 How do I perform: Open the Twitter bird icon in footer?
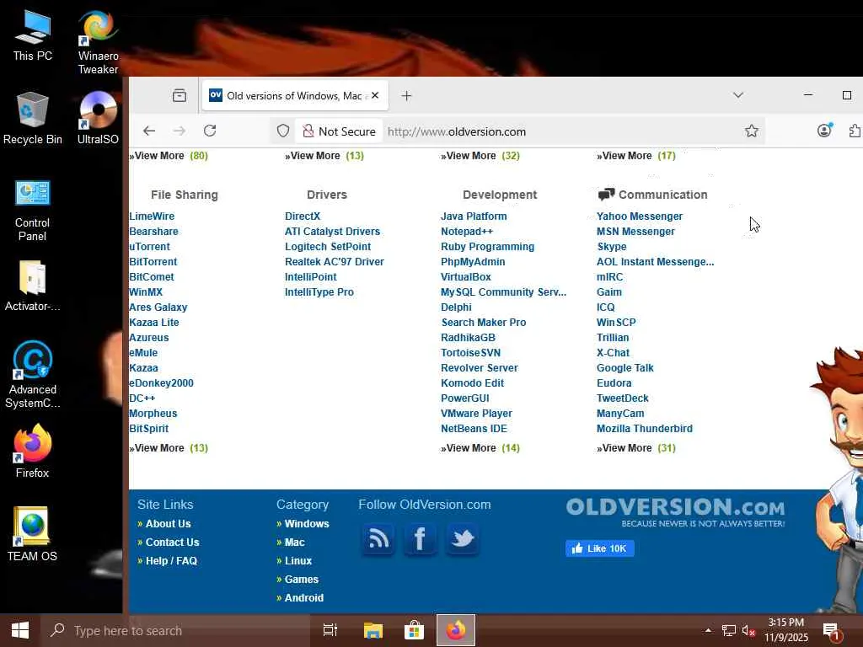click(463, 538)
